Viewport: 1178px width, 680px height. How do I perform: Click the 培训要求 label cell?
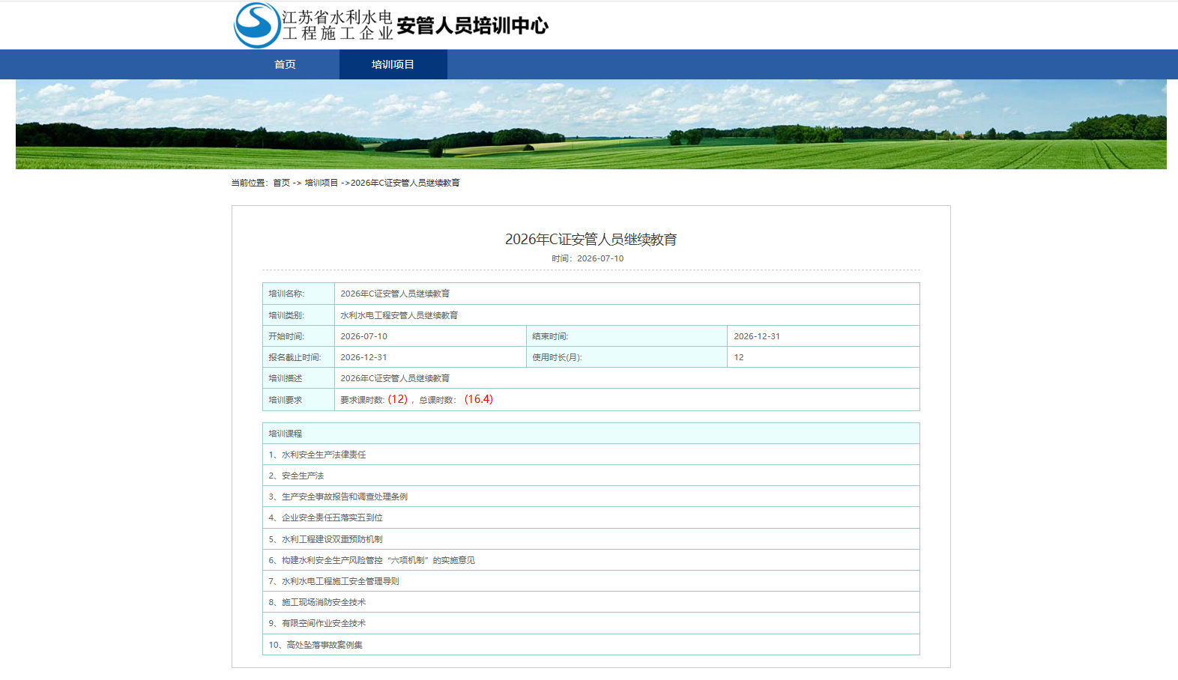[298, 400]
